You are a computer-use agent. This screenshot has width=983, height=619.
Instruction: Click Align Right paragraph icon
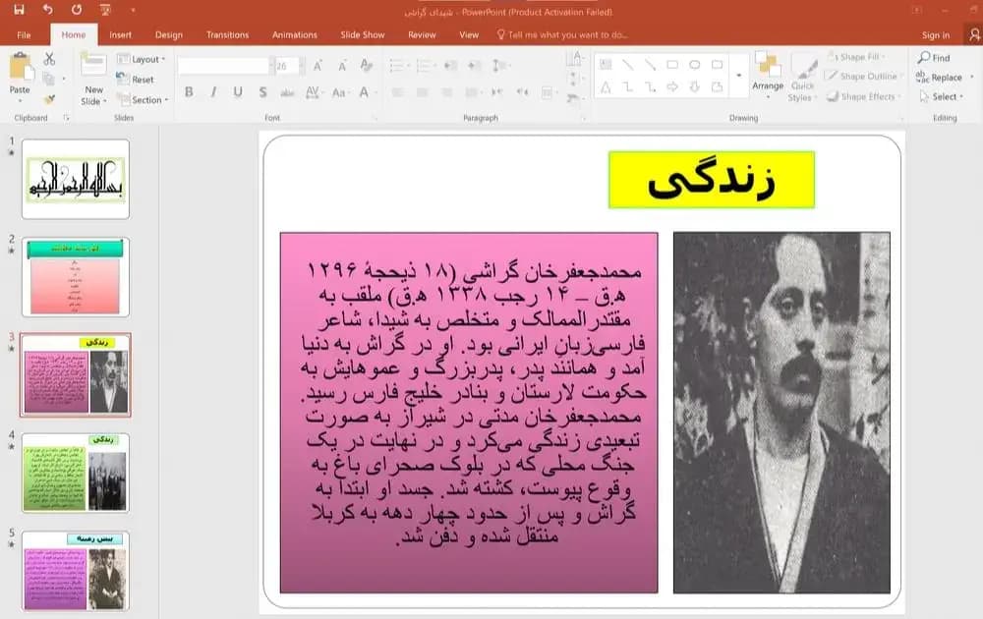point(447,92)
